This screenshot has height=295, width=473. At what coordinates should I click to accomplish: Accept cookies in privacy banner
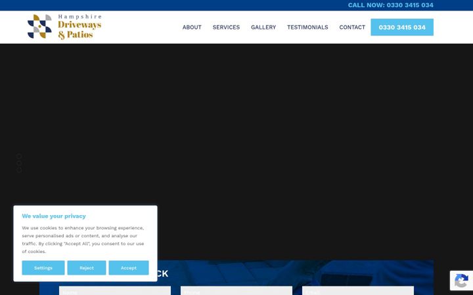point(129,267)
